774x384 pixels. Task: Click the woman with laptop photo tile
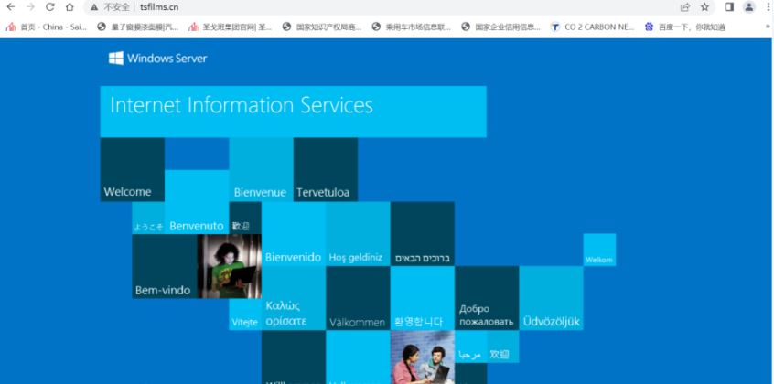point(229,266)
